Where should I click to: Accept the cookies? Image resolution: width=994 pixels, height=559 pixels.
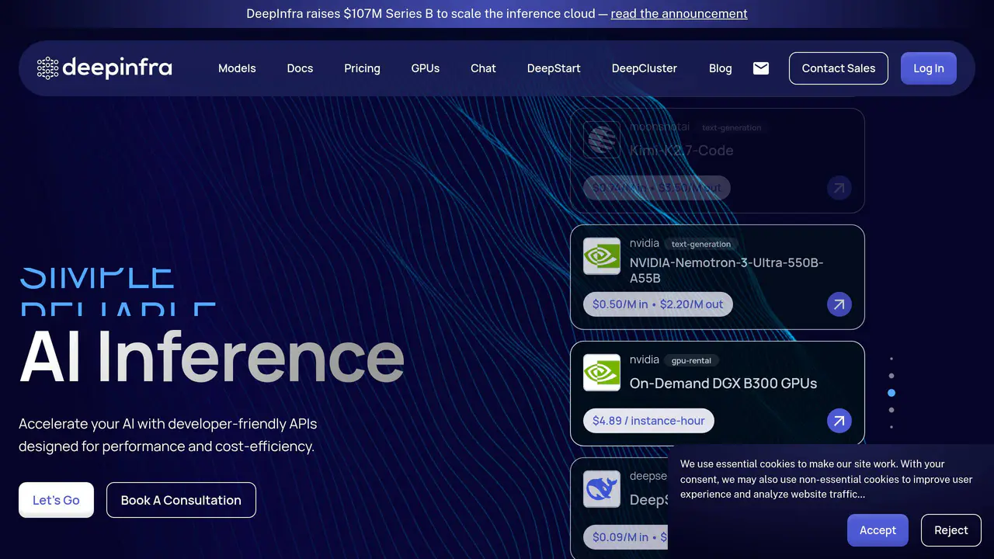pyautogui.click(x=878, y=530)
